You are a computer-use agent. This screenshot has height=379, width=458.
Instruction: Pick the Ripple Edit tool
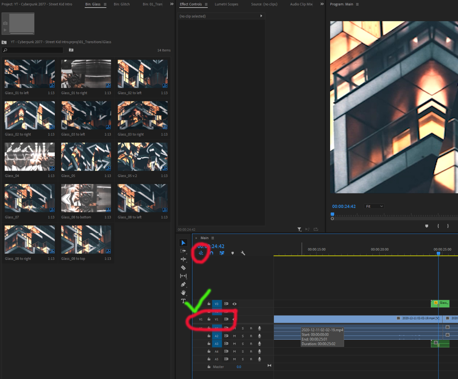click(x=183, y=259)
